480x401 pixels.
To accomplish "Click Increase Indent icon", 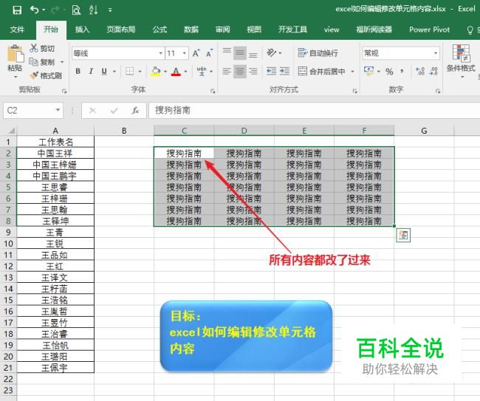I will (284, 72).
